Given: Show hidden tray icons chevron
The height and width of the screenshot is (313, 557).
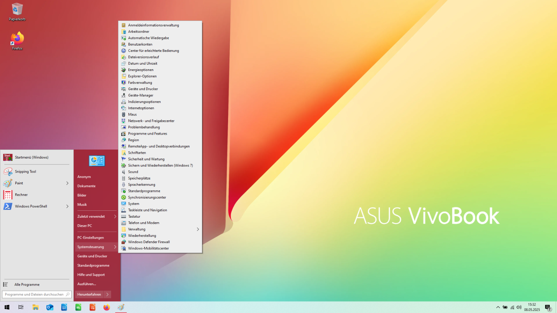Looking at the screenshot, I should click(x=498, y=307).
